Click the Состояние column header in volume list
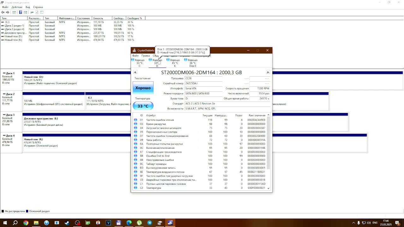Screen dimensions: 404x227 click(84, 18)
